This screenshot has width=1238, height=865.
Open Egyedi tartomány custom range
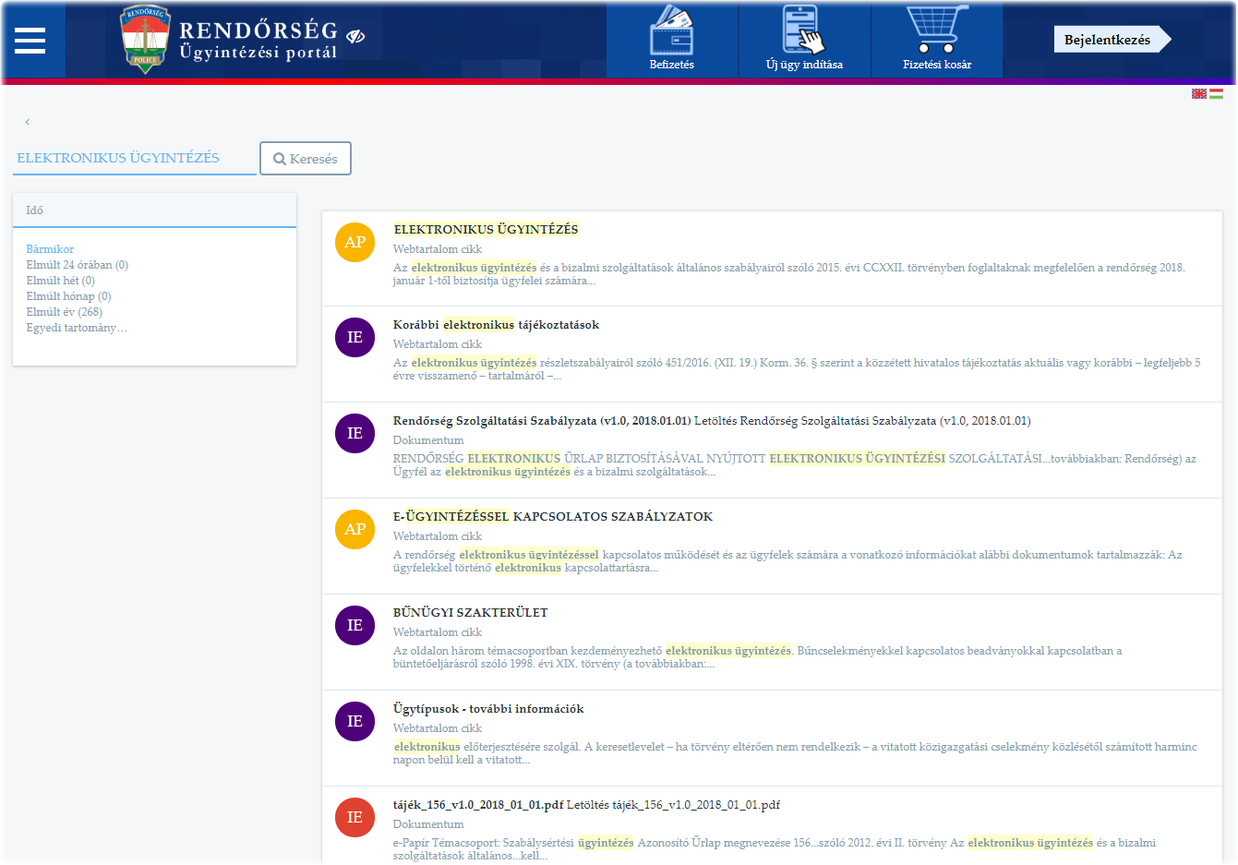pos(77,328)
